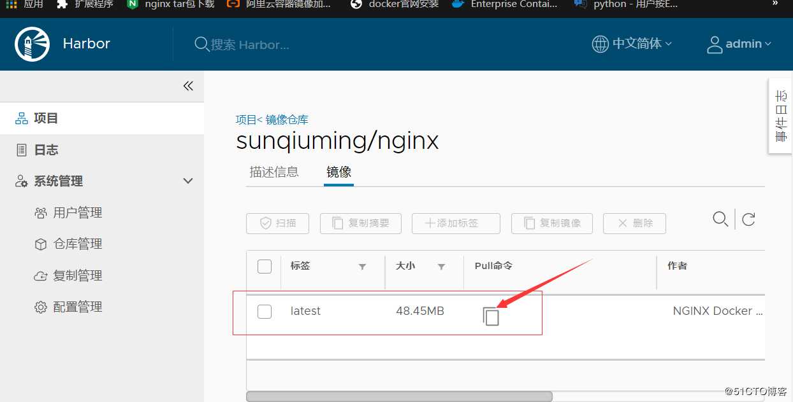The width and height of the screenshot is (793, 402).
Task: Click the 项目 projects icon in sidebar
Action: point(22,118)
